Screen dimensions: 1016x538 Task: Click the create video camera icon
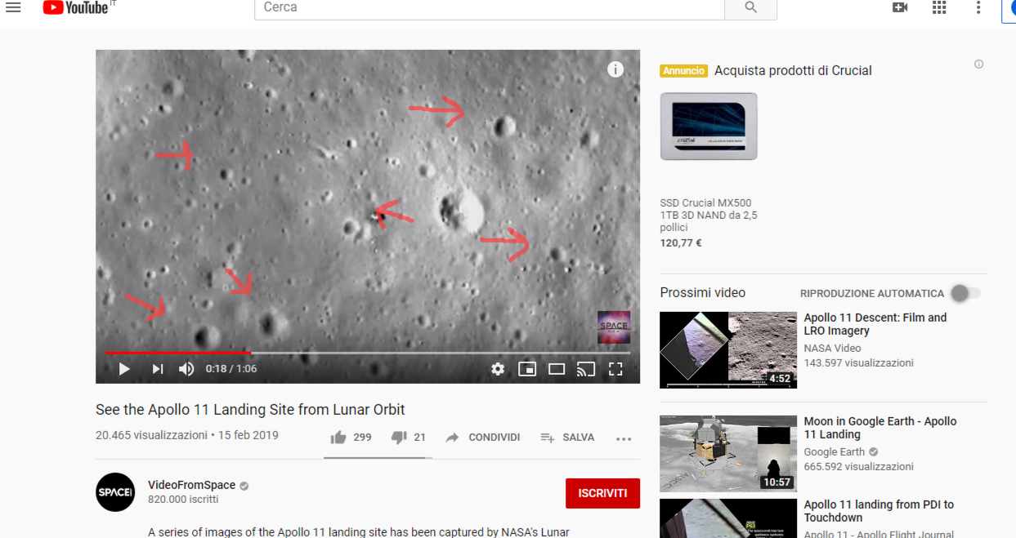pos(900,7)
